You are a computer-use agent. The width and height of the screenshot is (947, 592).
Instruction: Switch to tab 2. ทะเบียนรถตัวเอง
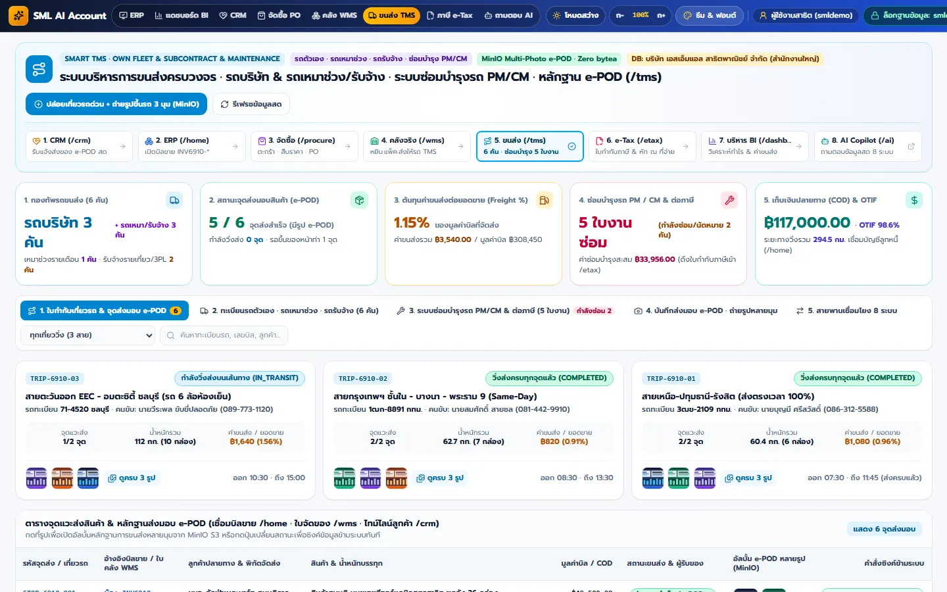(289, 310)
